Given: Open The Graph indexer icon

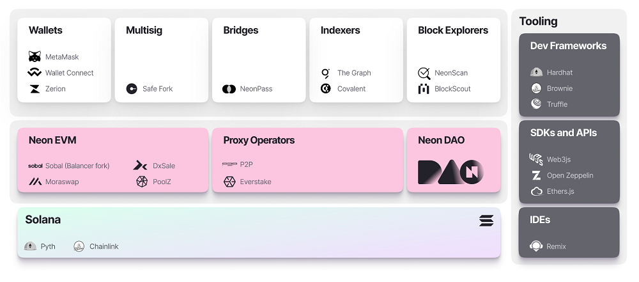Looking at the screenshot, I should coord(326,73).
